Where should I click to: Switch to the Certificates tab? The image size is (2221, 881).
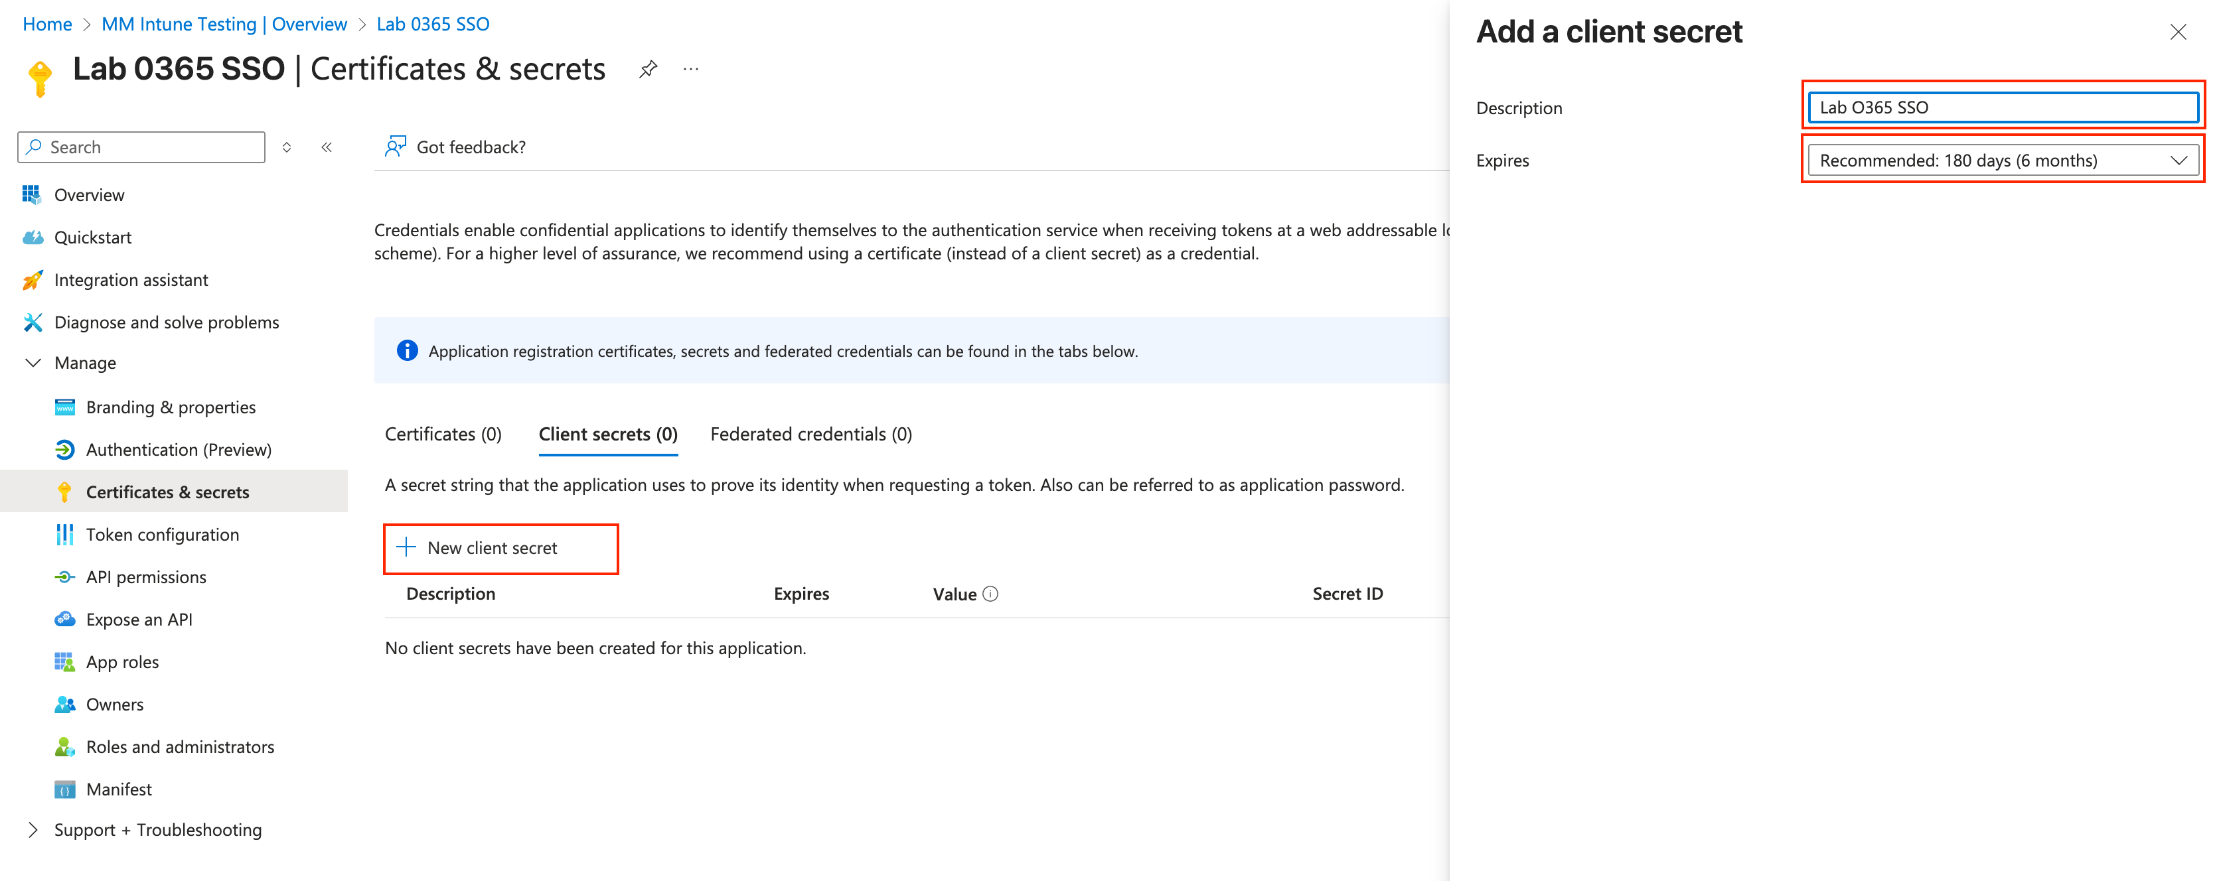click(442, 434)
